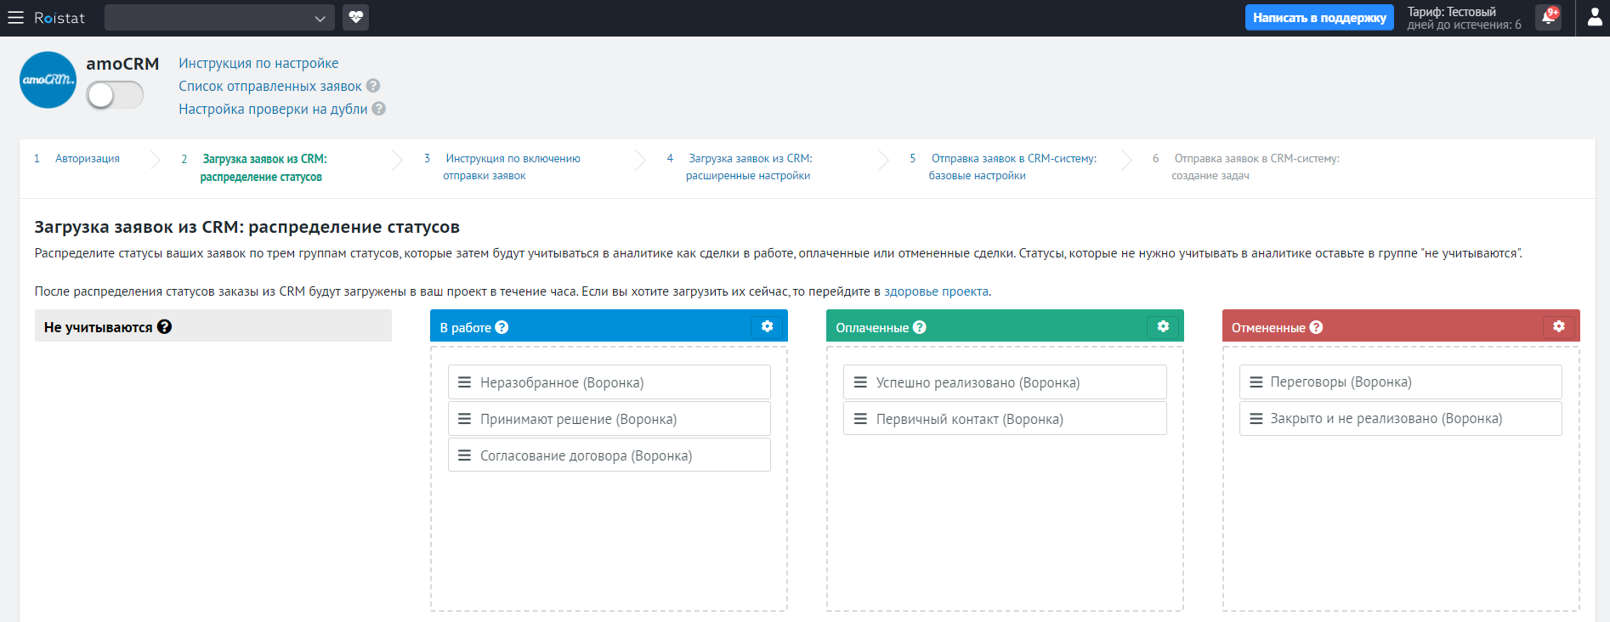Image resolution: width=1610 pixels, height=622 pixels.
Task: Open Список отправленных заявок link
Action: pyautogui.click(x=270, y=86)
